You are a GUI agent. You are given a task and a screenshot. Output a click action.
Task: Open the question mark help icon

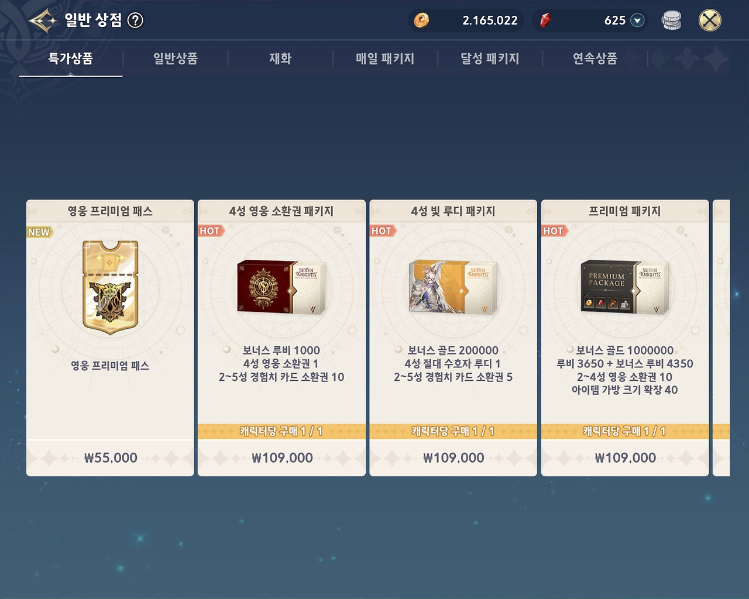click(x=135, y=20)
